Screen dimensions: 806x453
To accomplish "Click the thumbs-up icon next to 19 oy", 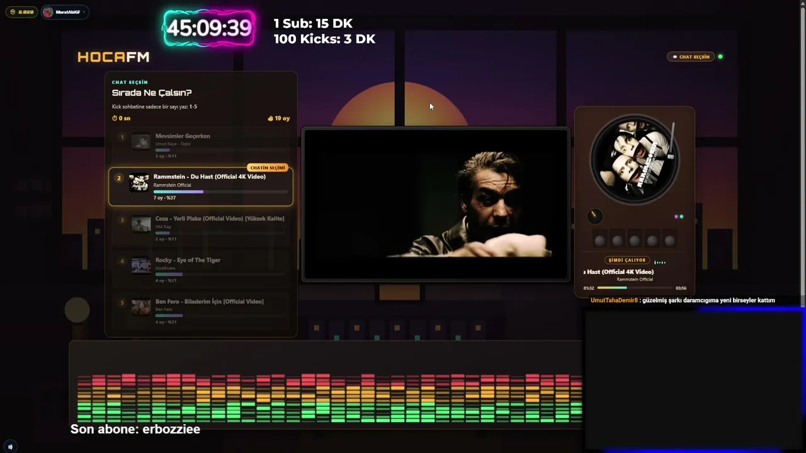I will [270, 118].
